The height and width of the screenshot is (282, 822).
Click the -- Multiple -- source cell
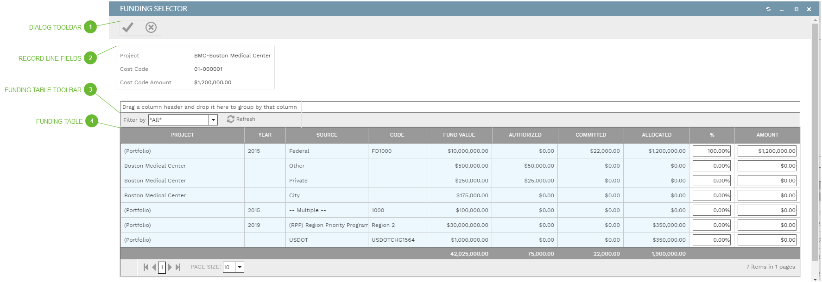pos(327,210)
